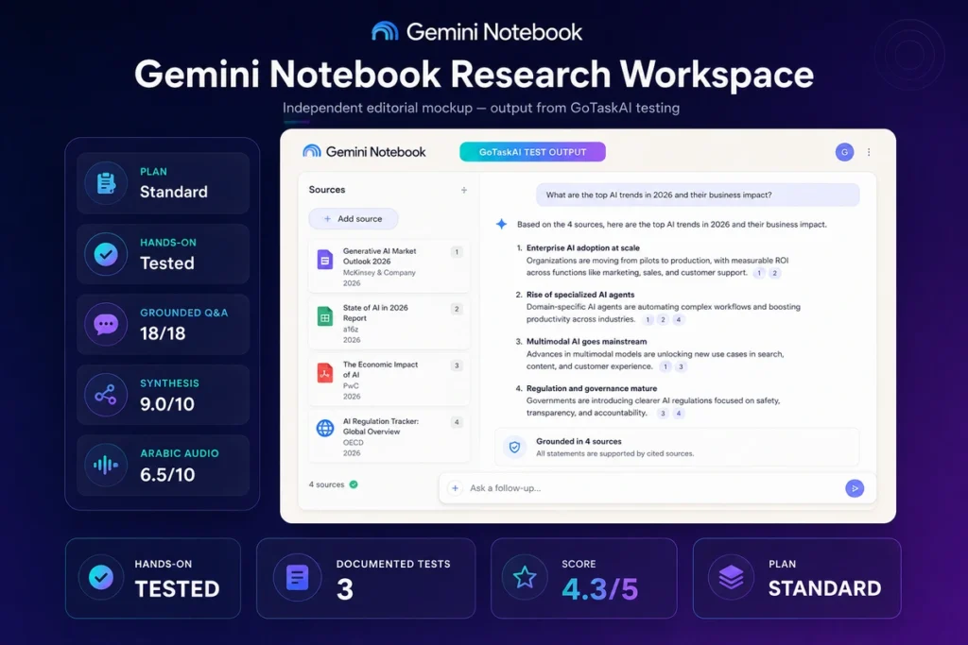Click the checkmark icon on Hands-On Tested side card
968x645 pixels.
click(x=106, y=254)
